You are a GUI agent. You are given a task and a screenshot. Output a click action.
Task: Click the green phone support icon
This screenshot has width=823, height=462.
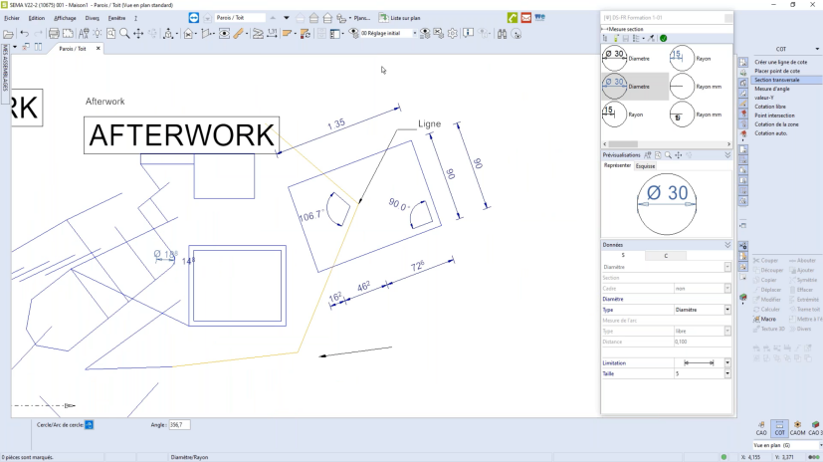point(513,18)
